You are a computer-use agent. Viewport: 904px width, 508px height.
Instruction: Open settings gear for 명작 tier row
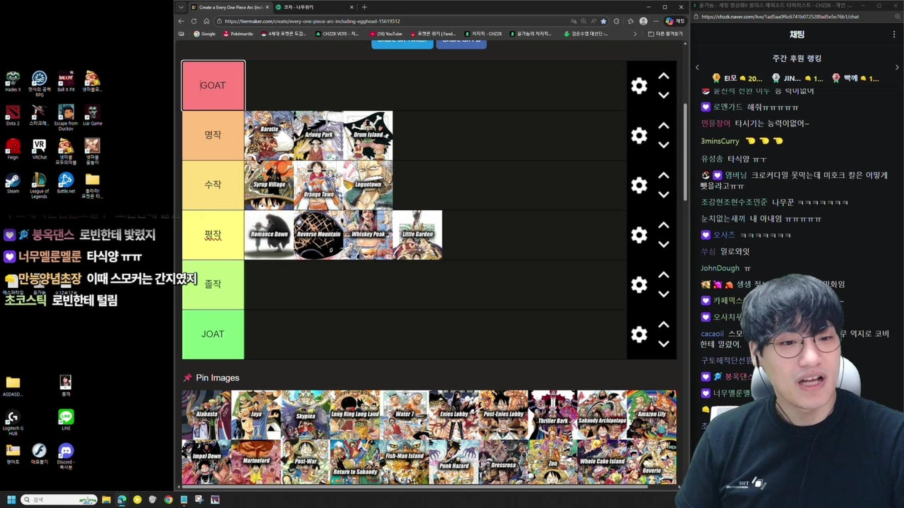point(639,135)
